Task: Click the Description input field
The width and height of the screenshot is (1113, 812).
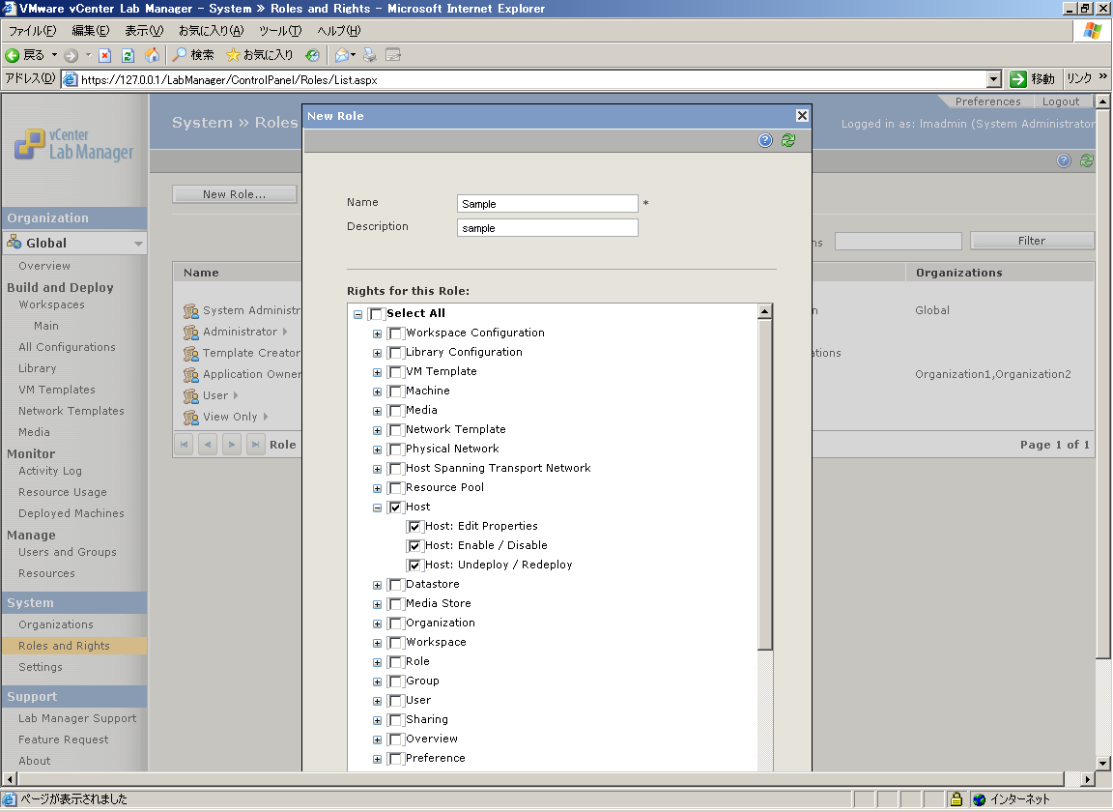Action: pyautogui.click(x=547, y=228)
